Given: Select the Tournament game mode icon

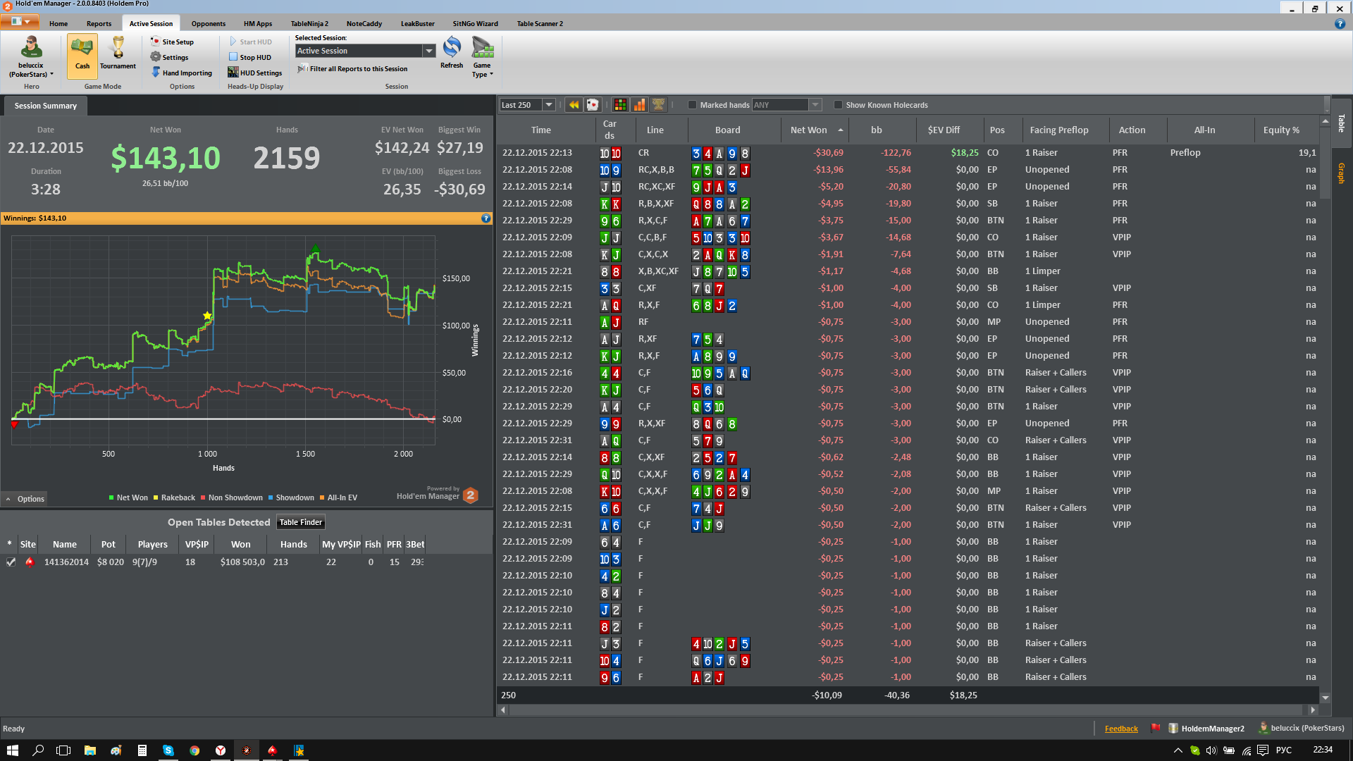Looking at the screenshot, I should point(118,54).
